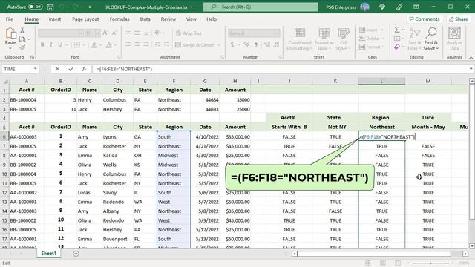
Task: Click Delete cells button
Action: tap(369, 39)
